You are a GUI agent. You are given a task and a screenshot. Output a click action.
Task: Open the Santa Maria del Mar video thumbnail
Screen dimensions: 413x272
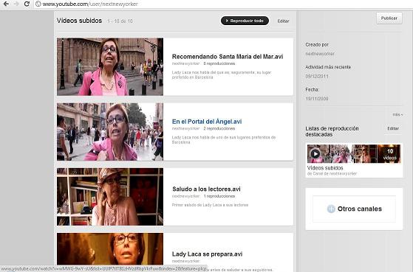pyautogui.click(x=110, y=67)
